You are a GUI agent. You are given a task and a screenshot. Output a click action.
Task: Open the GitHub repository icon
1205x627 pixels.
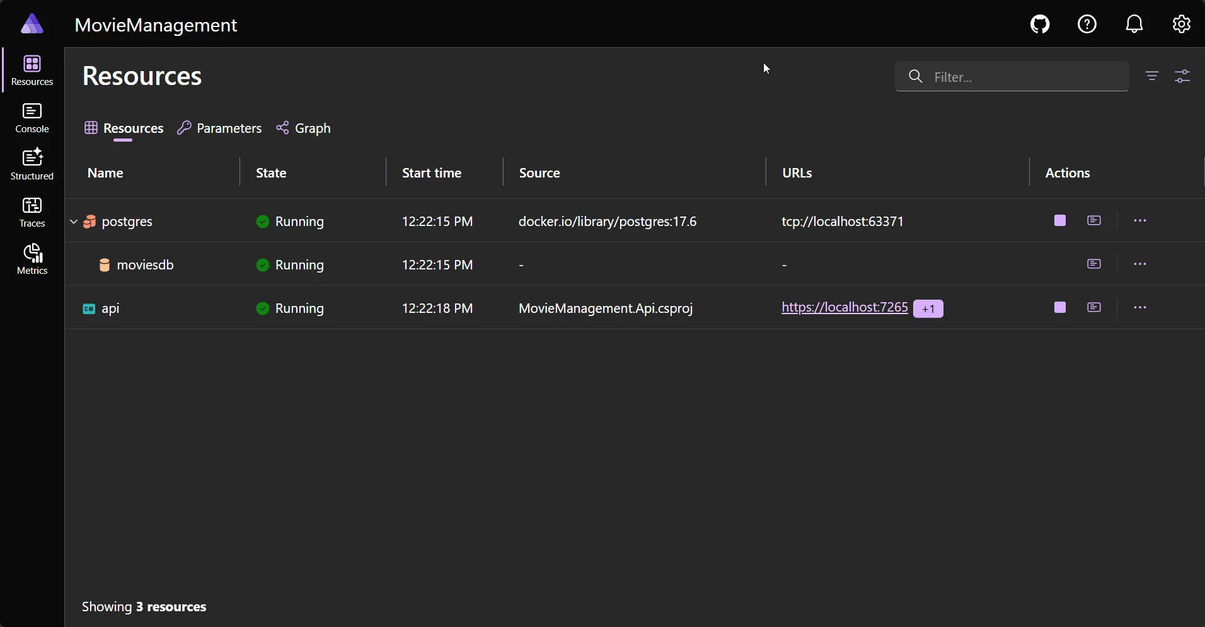1041,25
